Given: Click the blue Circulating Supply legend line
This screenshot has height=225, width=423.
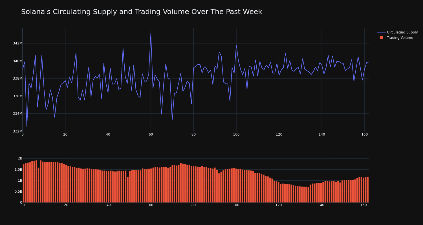Looking at the screenshot, I should pyautogui.click(x=381, y=32).
